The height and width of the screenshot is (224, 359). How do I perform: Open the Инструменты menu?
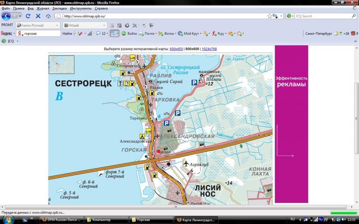point(80,8)
